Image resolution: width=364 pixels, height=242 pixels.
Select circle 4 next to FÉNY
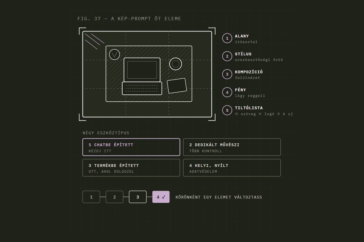(227, 92)
